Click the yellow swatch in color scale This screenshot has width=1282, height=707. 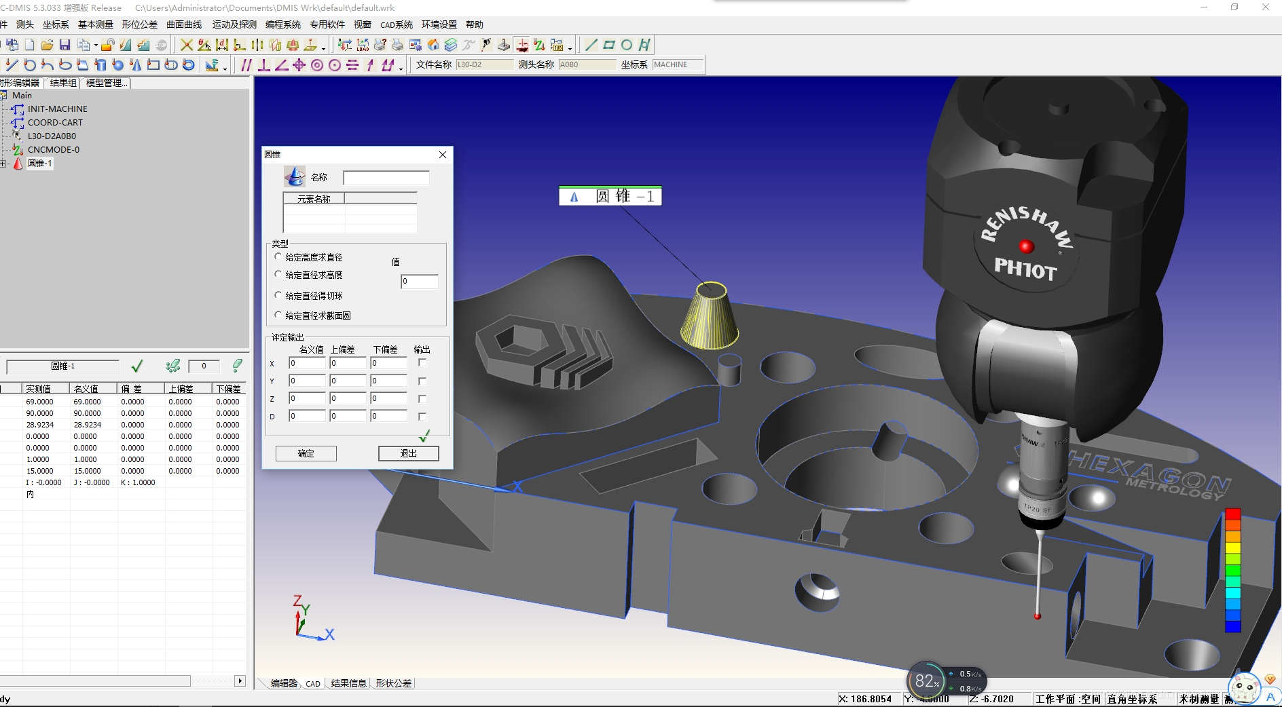click(1233, 548)
